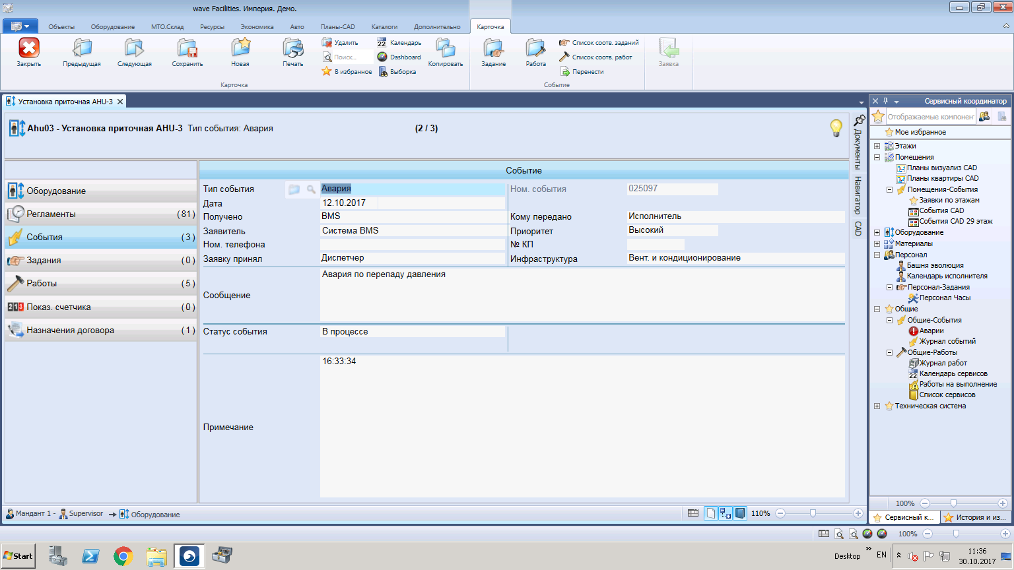This screenshot has width=1014, height=570.
Task: Open the Календарь from the ribbon
Action: click(x=399, y=42)
